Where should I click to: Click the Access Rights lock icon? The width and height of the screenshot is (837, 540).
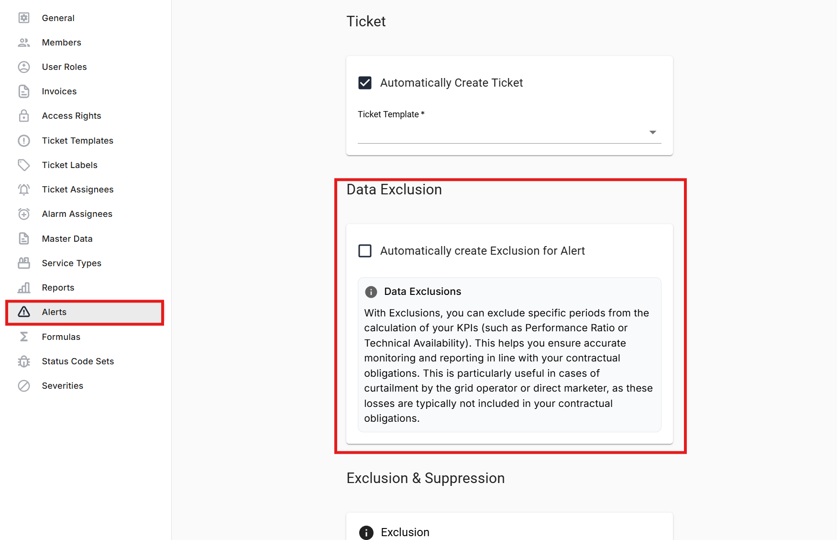24,116
